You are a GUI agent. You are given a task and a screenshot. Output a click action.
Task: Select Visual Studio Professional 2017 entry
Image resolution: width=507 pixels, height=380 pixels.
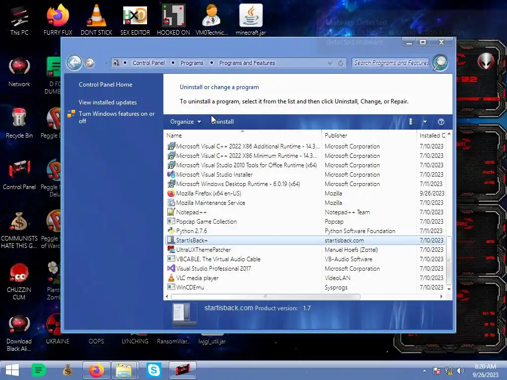tap(305, 269)
